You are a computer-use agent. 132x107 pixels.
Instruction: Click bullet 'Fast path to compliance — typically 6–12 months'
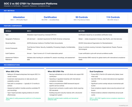click(23, 85)
